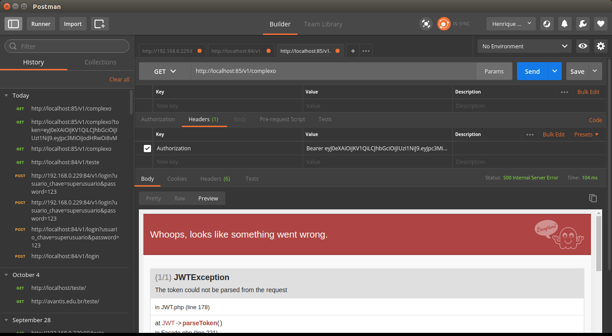612x336 pixels.
Task: Click the interceptor satellite icon
Action: (x=426, y=24)
